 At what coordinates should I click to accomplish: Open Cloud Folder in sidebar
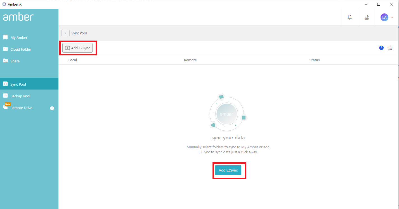29,49
